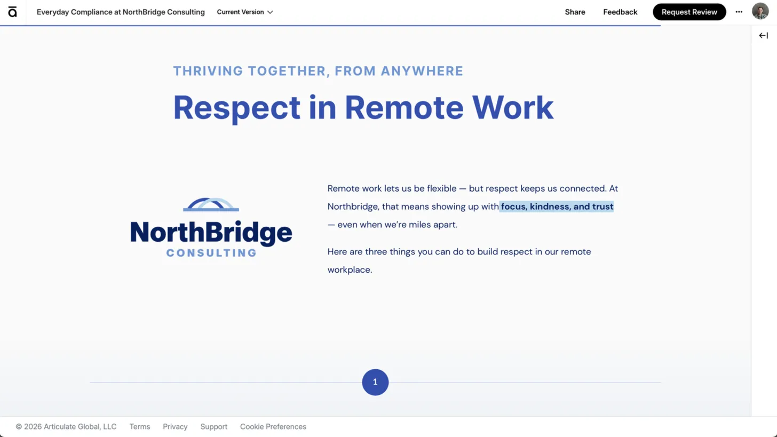The width and height of the screenshot is (777, 437).
Task: Click the Articulate logo icon
Action: pos(12,12)
